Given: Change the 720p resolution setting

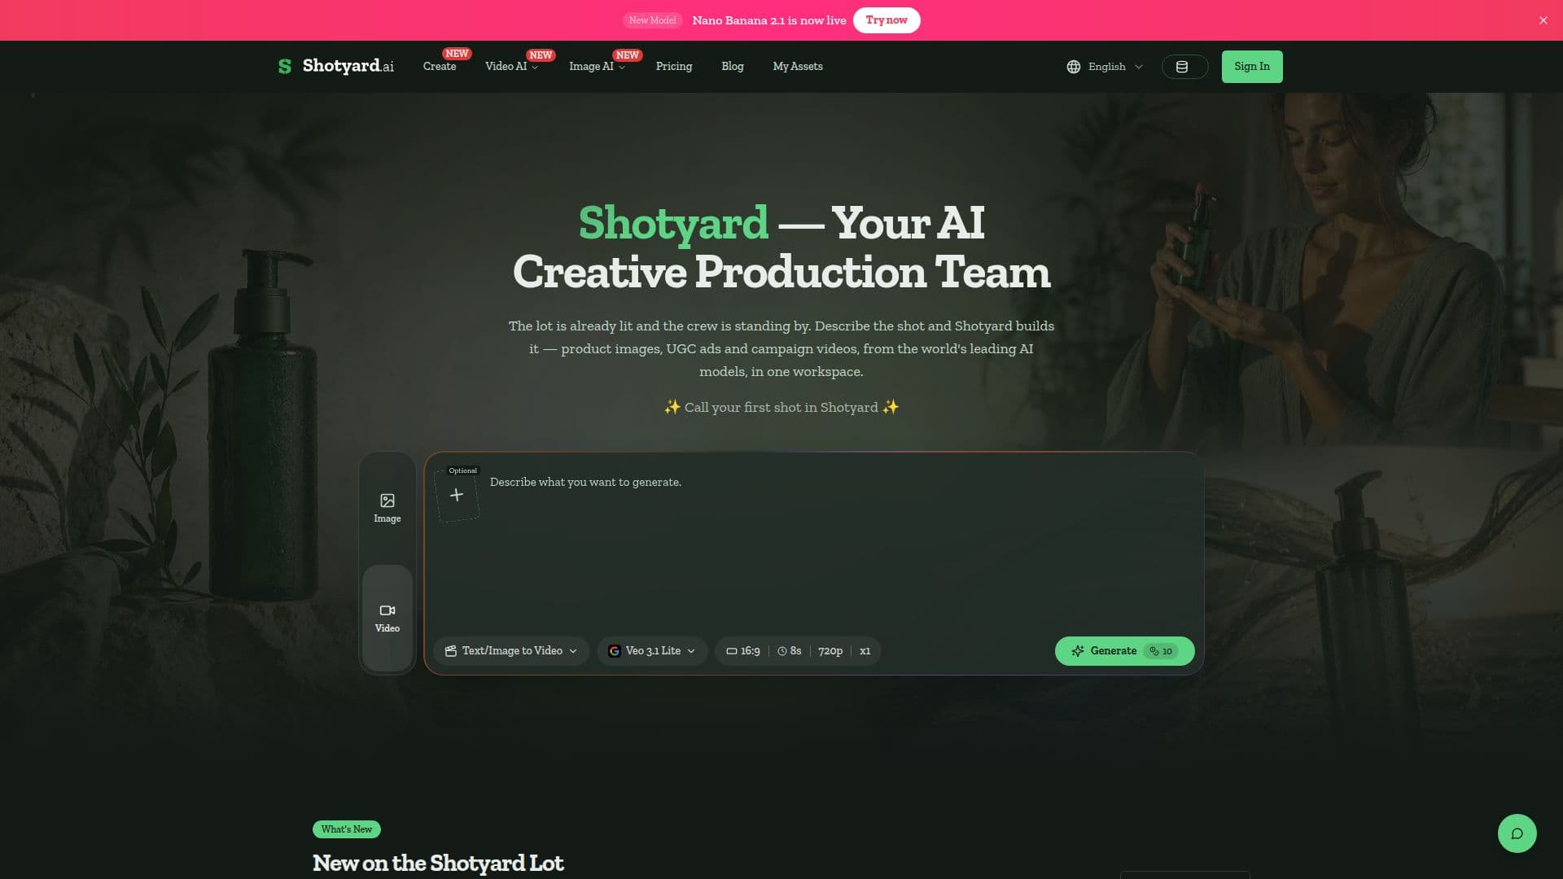Looking at the screenshot, I should [x=830, y=651].
